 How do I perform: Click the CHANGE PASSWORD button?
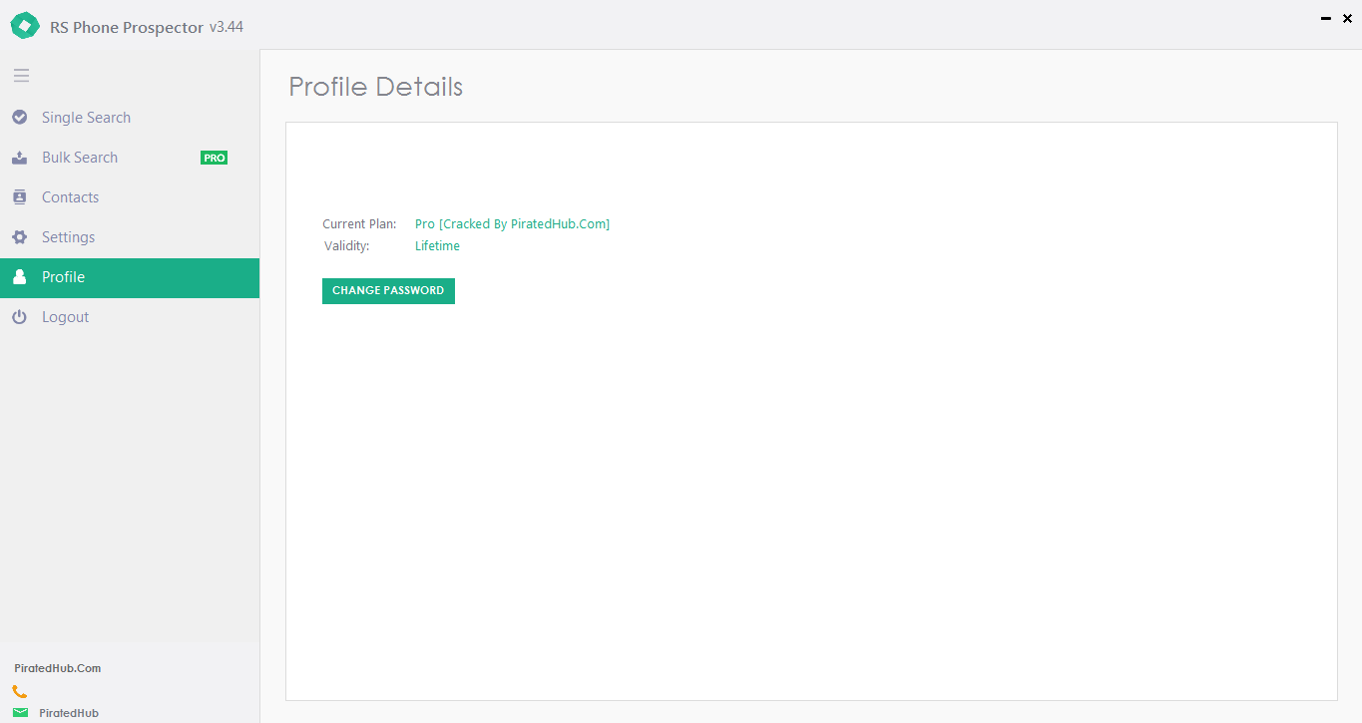point(388,290)
